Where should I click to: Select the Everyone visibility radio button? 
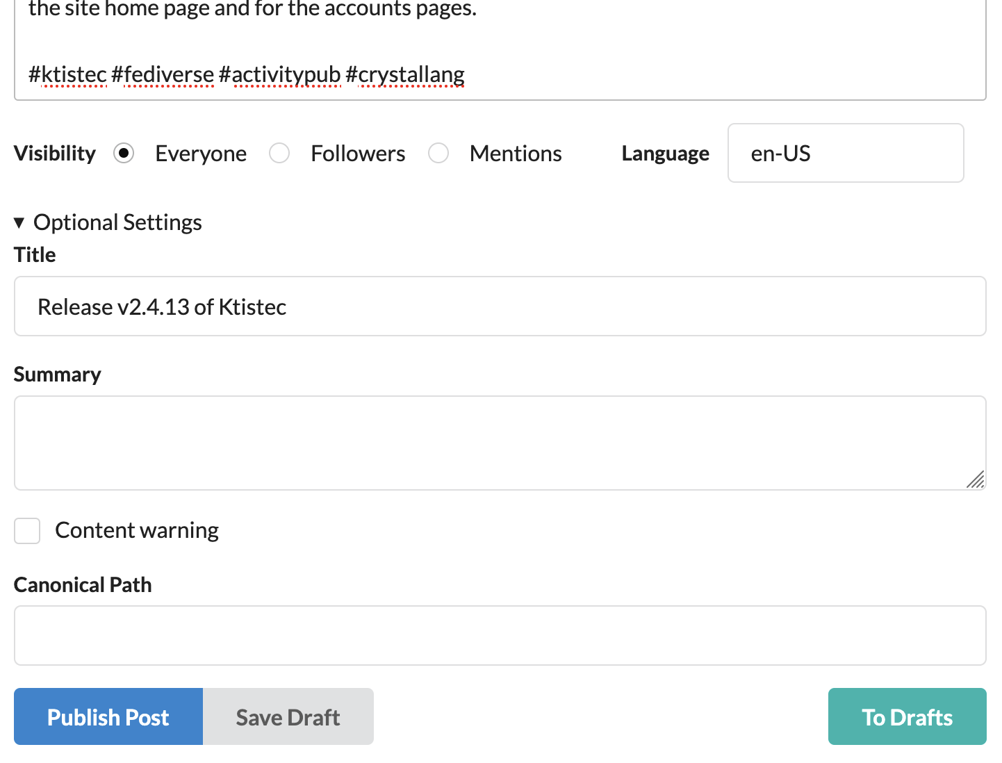point(124,153)
